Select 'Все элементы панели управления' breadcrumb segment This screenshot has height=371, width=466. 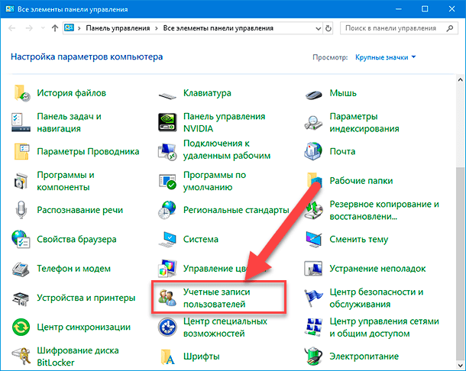(218, 28)
